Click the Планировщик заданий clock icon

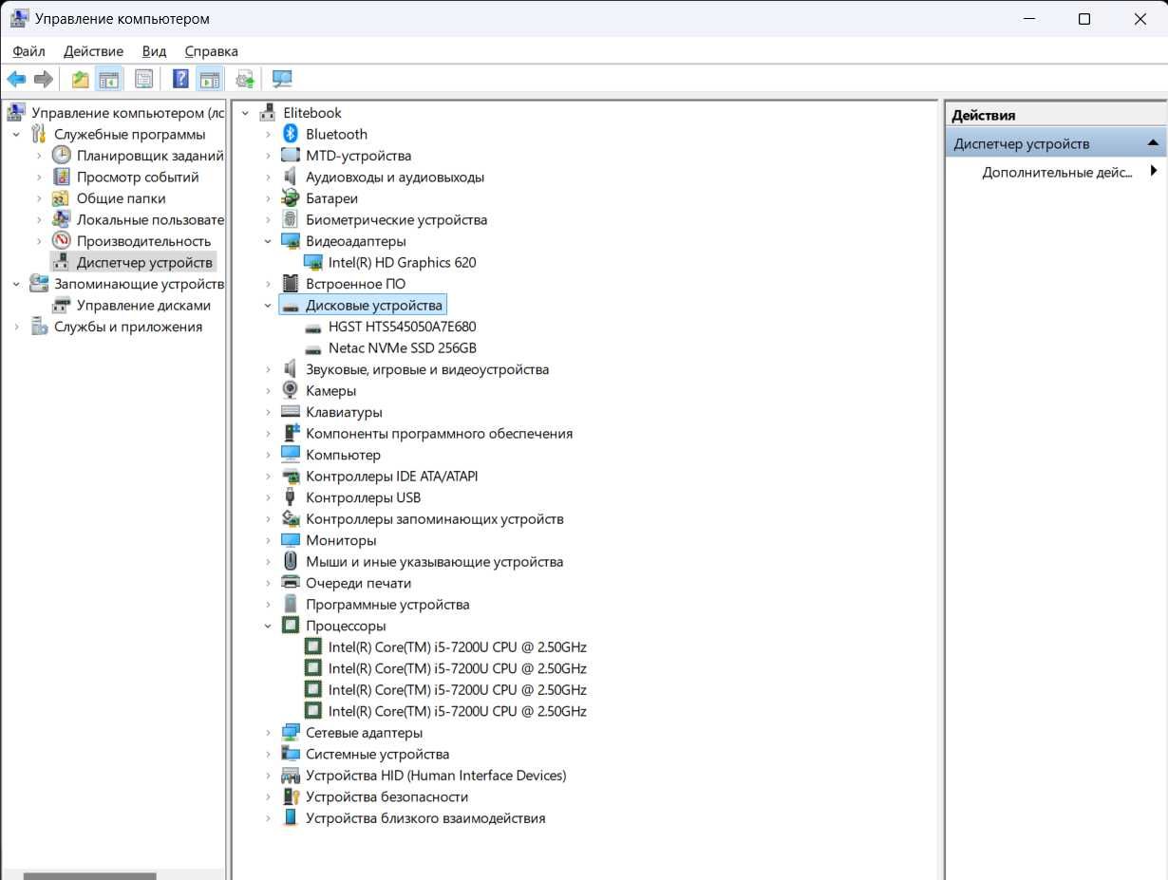click(x=62, y=156)
